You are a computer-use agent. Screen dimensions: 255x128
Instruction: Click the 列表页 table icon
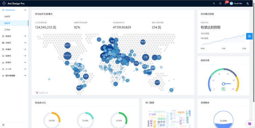click(x=3, y=43)
